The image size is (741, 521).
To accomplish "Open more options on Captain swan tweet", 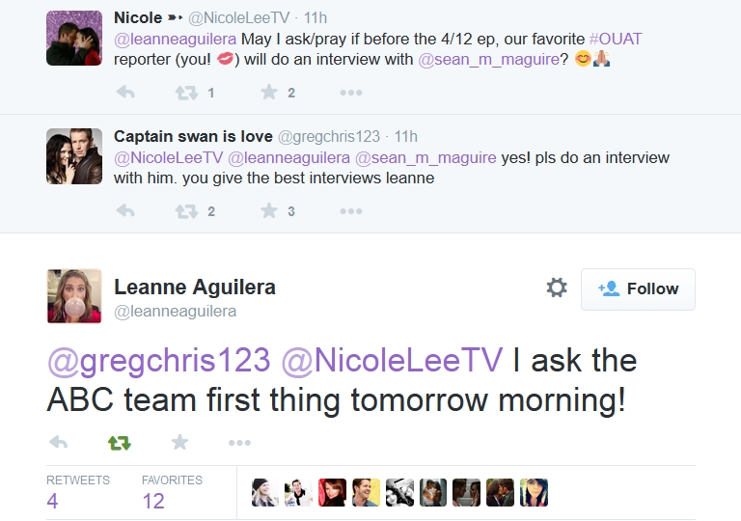I will pyautogui.click(x=350, y=210).
